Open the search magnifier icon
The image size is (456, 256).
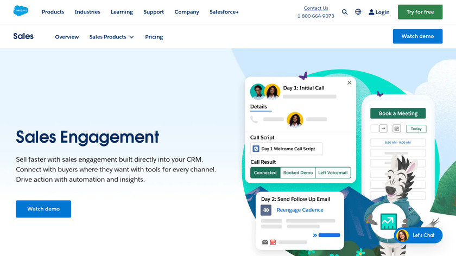345,12
